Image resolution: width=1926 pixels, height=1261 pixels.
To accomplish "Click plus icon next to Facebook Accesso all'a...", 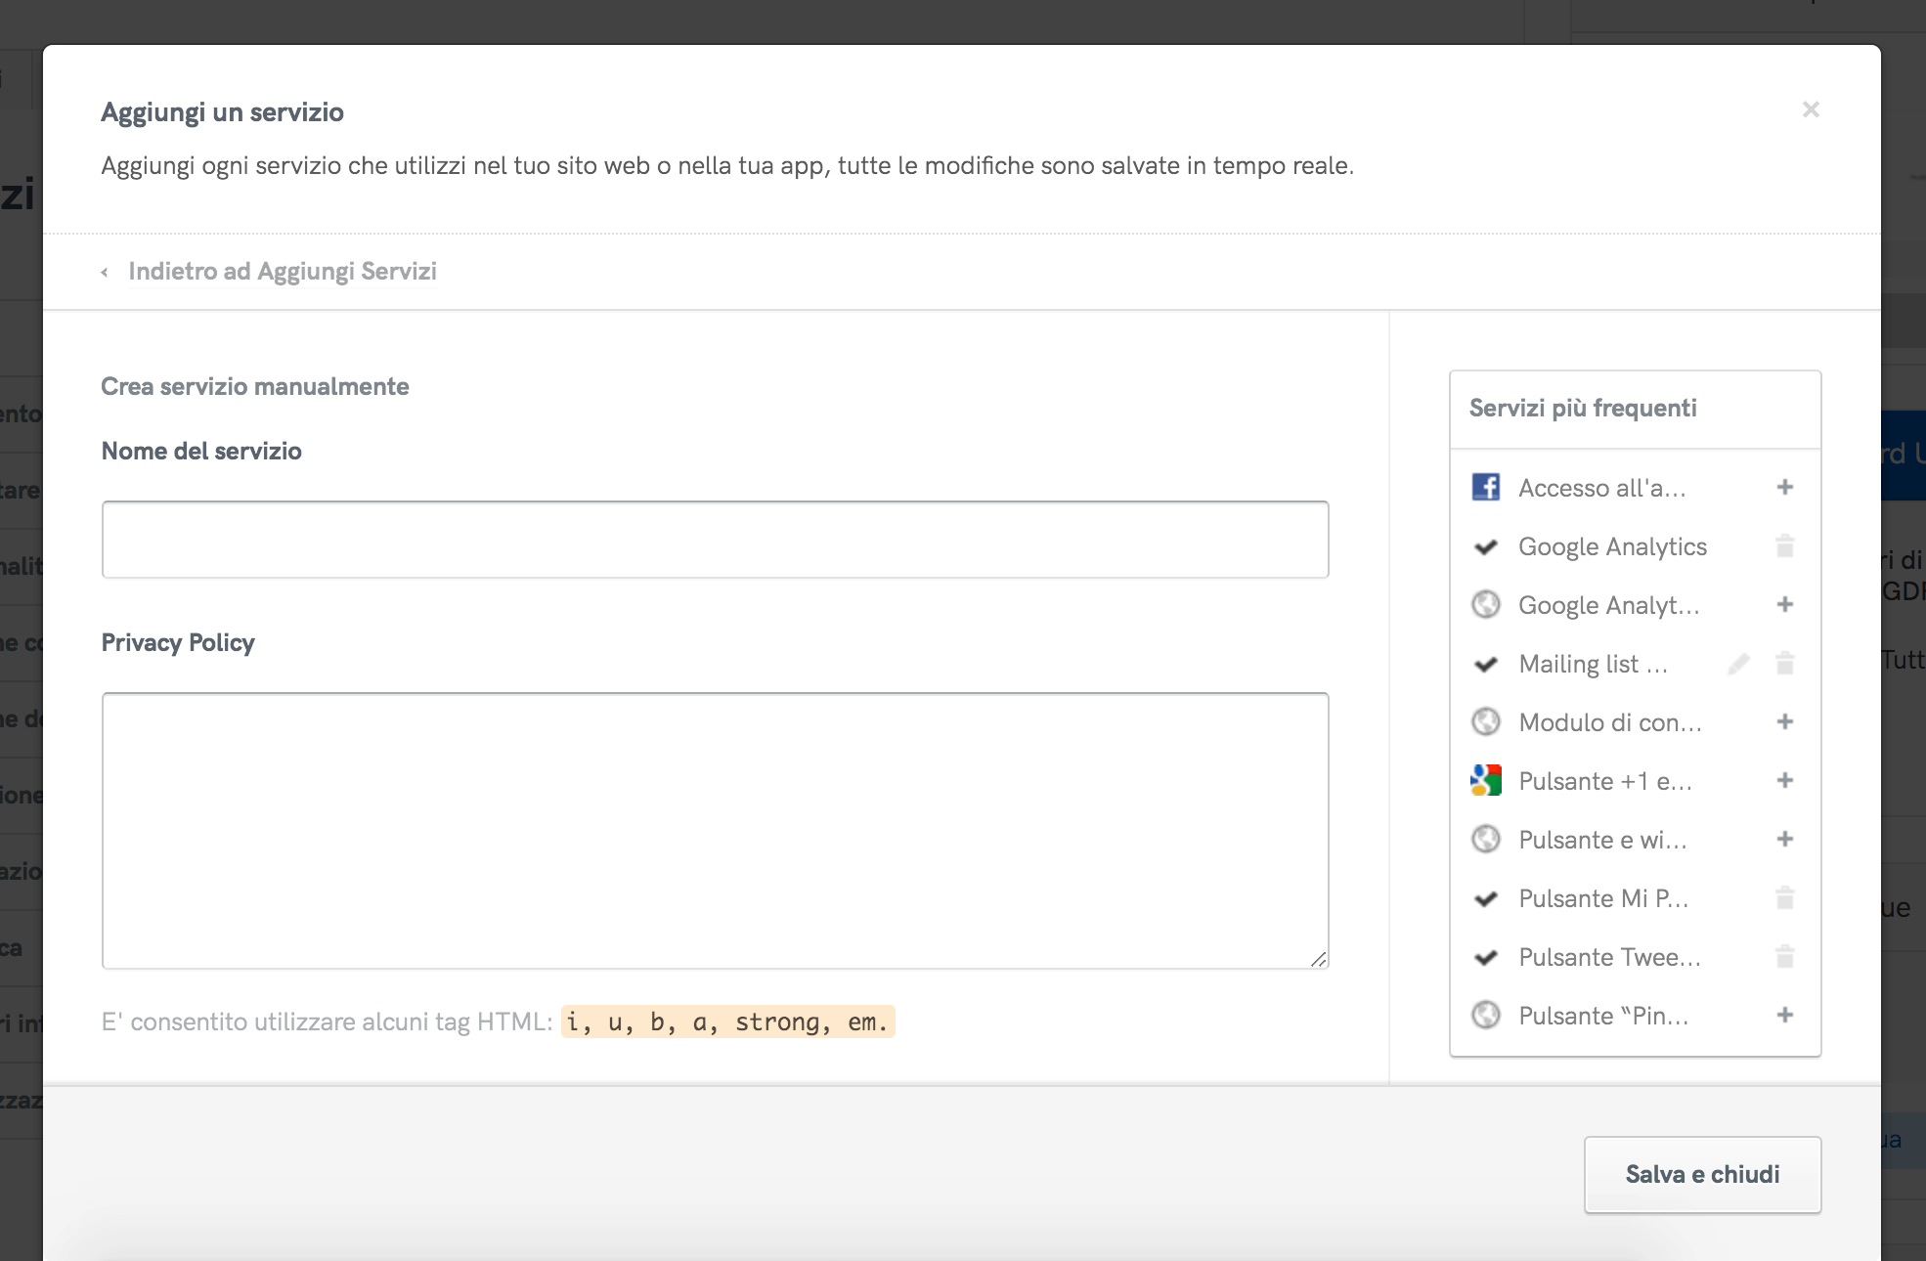I will click(1784, 487).
